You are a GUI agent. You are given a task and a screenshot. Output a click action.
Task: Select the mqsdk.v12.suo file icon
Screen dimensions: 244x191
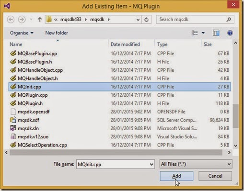13,136
